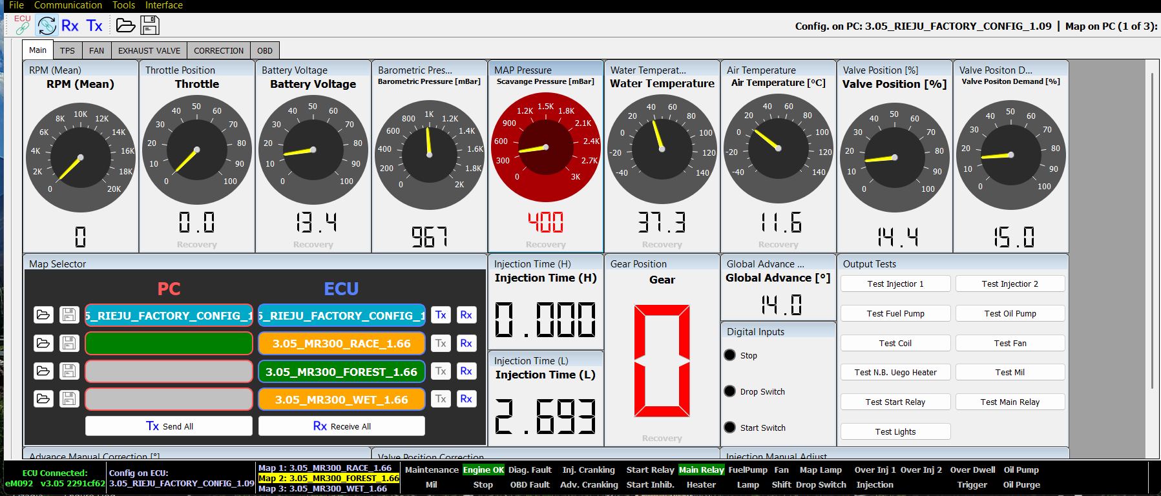
Task: Save icon beside MR300_FOREST map row
Action: click(x=69, y=371)
